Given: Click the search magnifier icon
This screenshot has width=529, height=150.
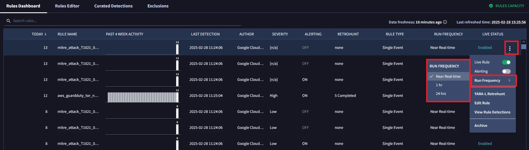Looking at the screenshot, I should [9, 21].
